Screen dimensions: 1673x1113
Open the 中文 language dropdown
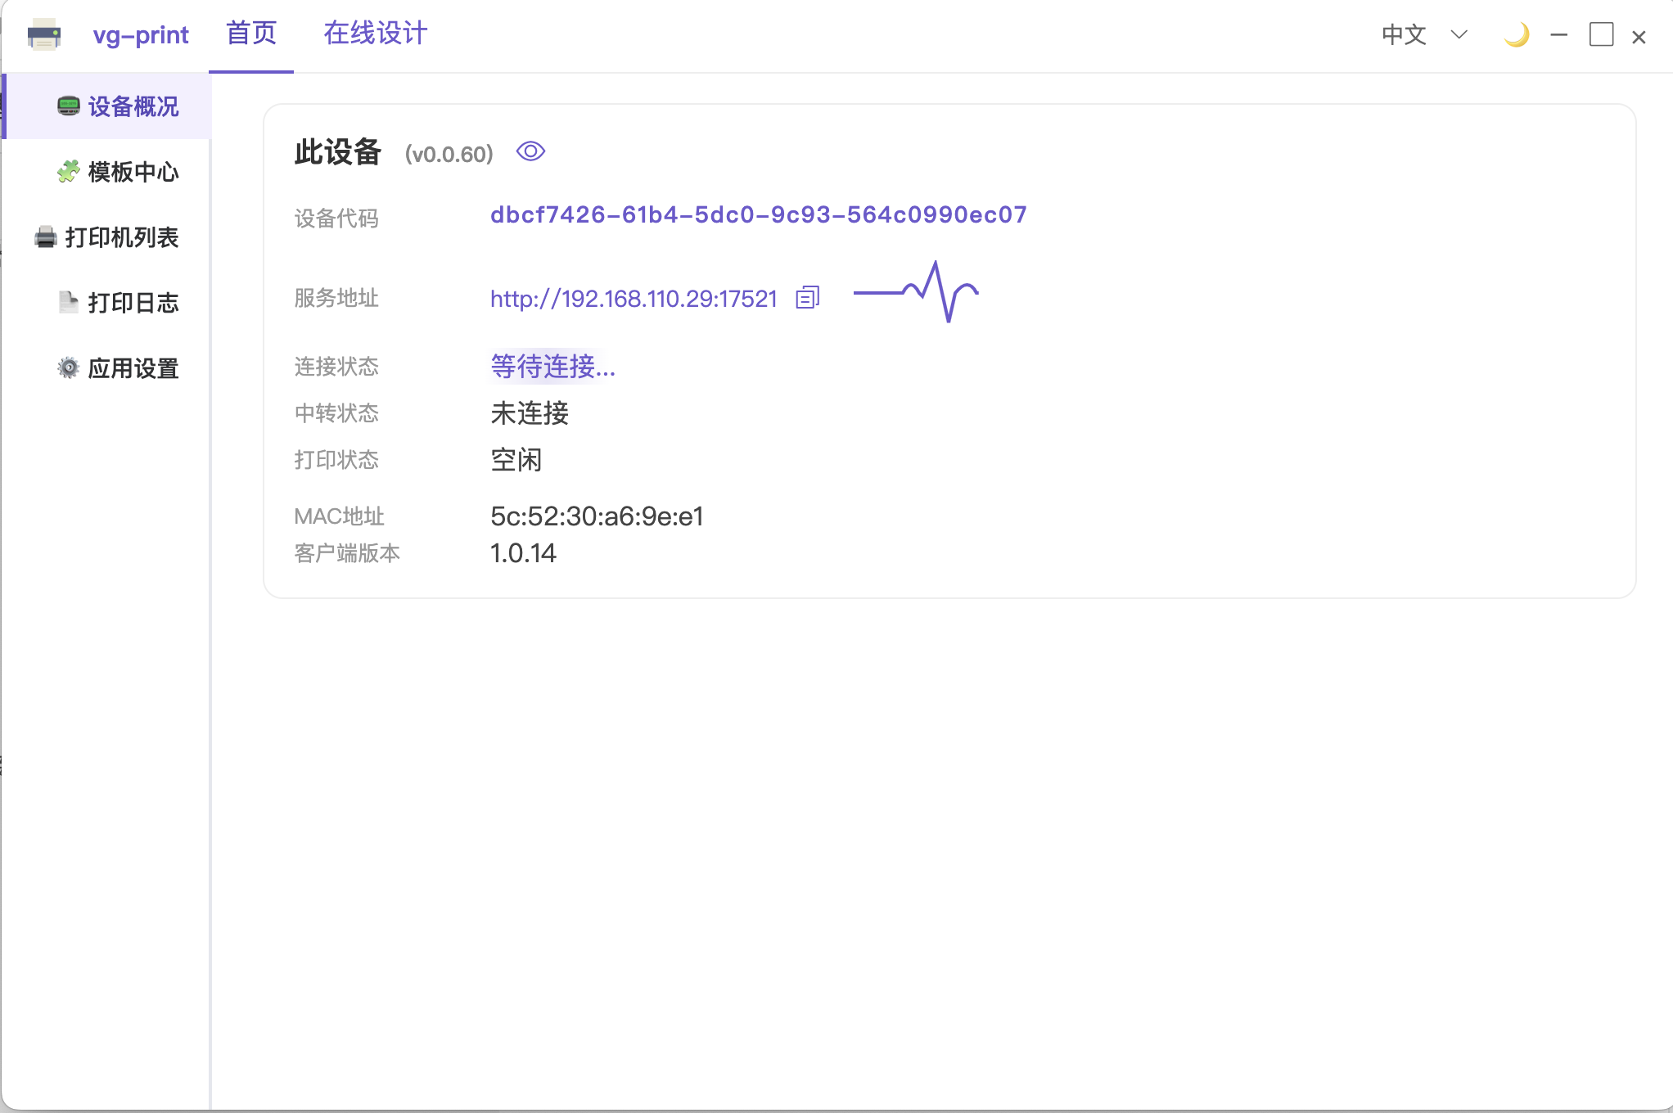click(x=1403, y=35)
